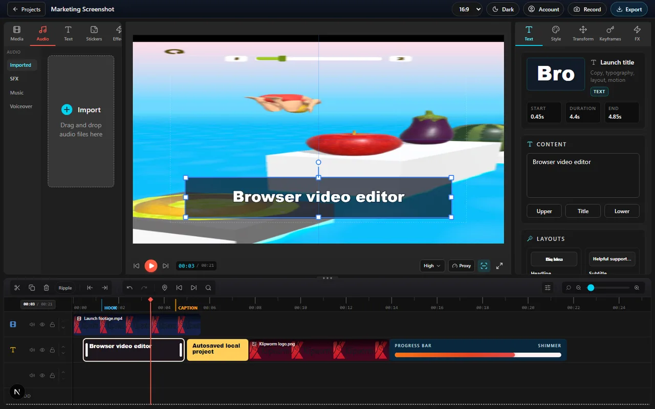
Task: Select the Music audio category
Action: pyautogui.click(x=22, y=93)
